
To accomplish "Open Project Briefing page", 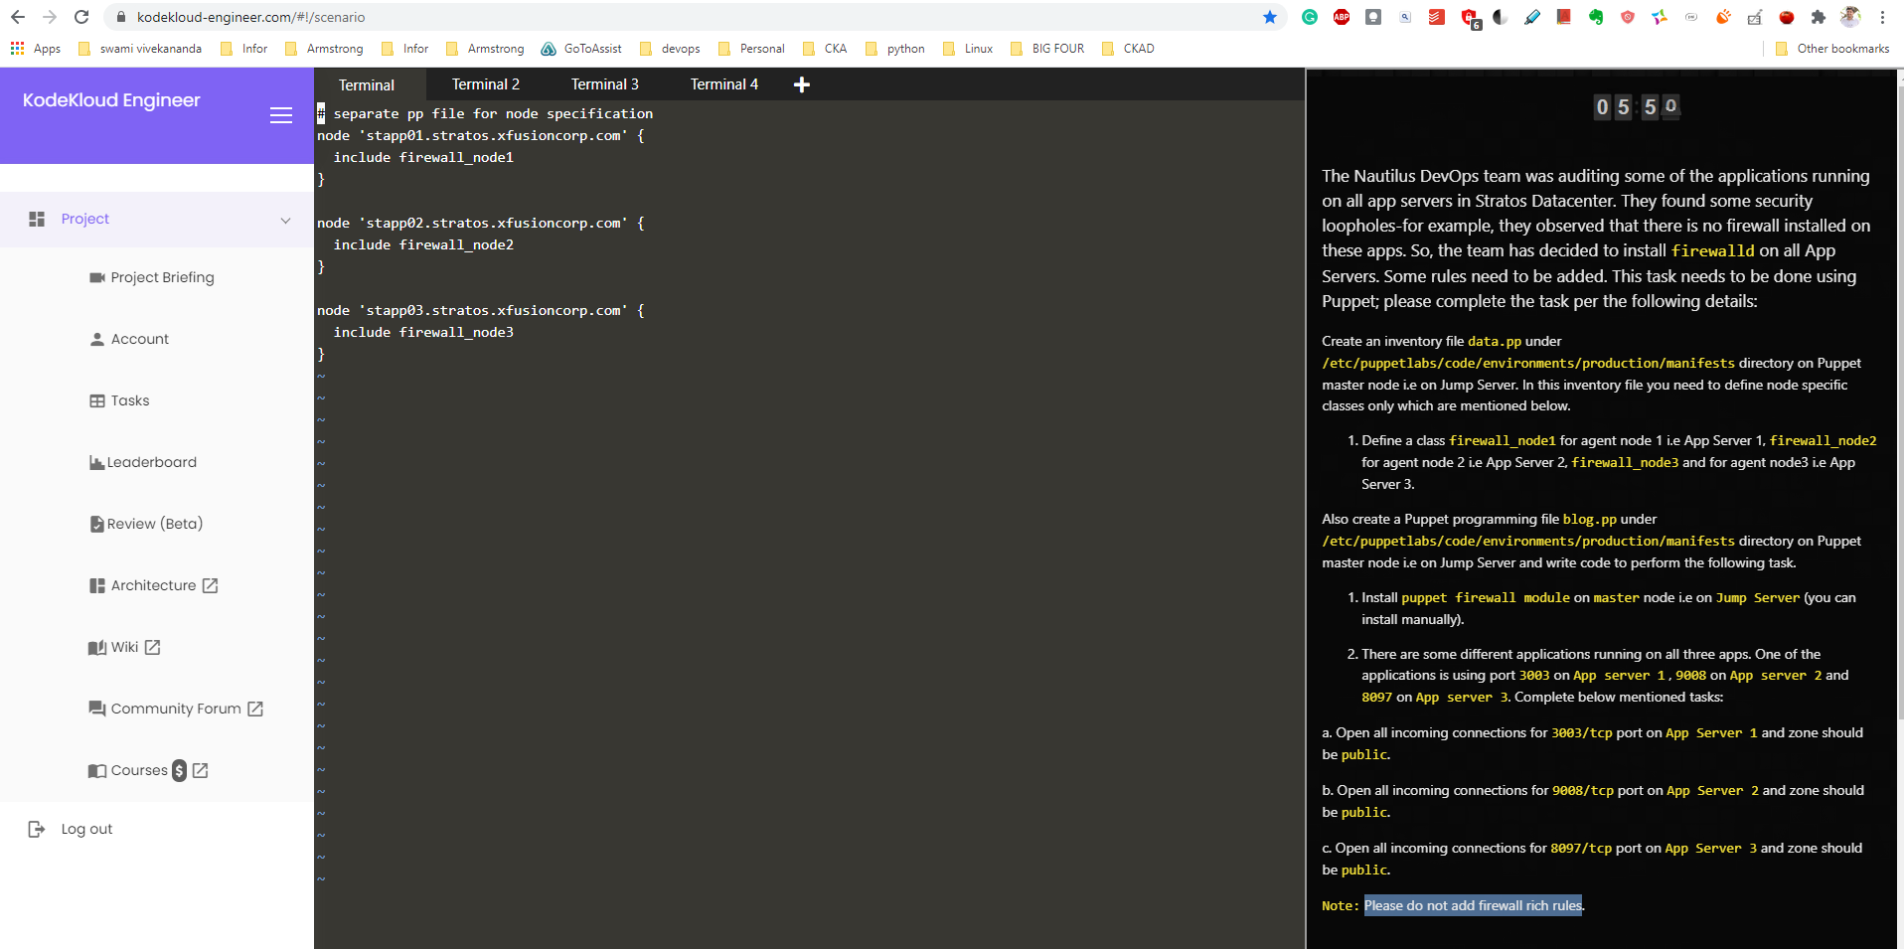I will (x=162, y=277).
